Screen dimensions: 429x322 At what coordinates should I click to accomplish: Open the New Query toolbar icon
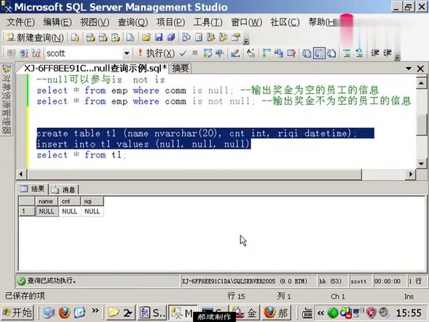point(38,38)
